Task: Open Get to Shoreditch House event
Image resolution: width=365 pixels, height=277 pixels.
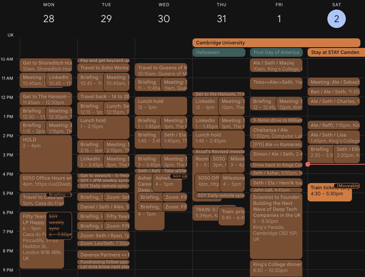Action: 46,65
